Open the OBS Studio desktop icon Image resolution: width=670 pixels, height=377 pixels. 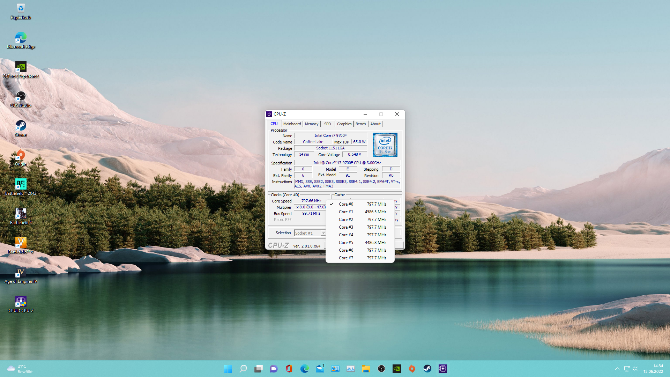21,99
